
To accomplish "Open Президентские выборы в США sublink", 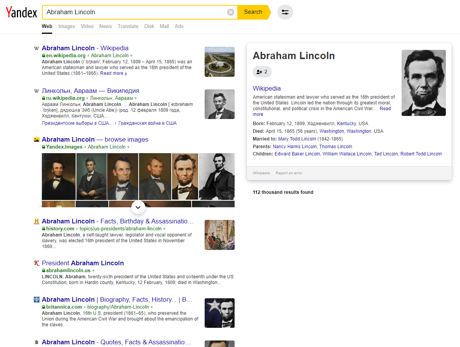I will tap(77, 123).
